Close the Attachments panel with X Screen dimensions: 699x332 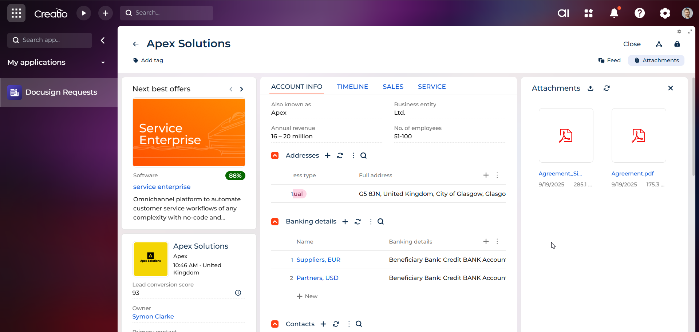click(x=671, y=88)
